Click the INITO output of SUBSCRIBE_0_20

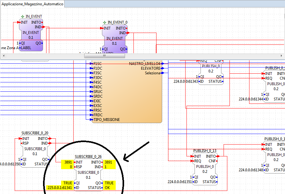(43, 139)
